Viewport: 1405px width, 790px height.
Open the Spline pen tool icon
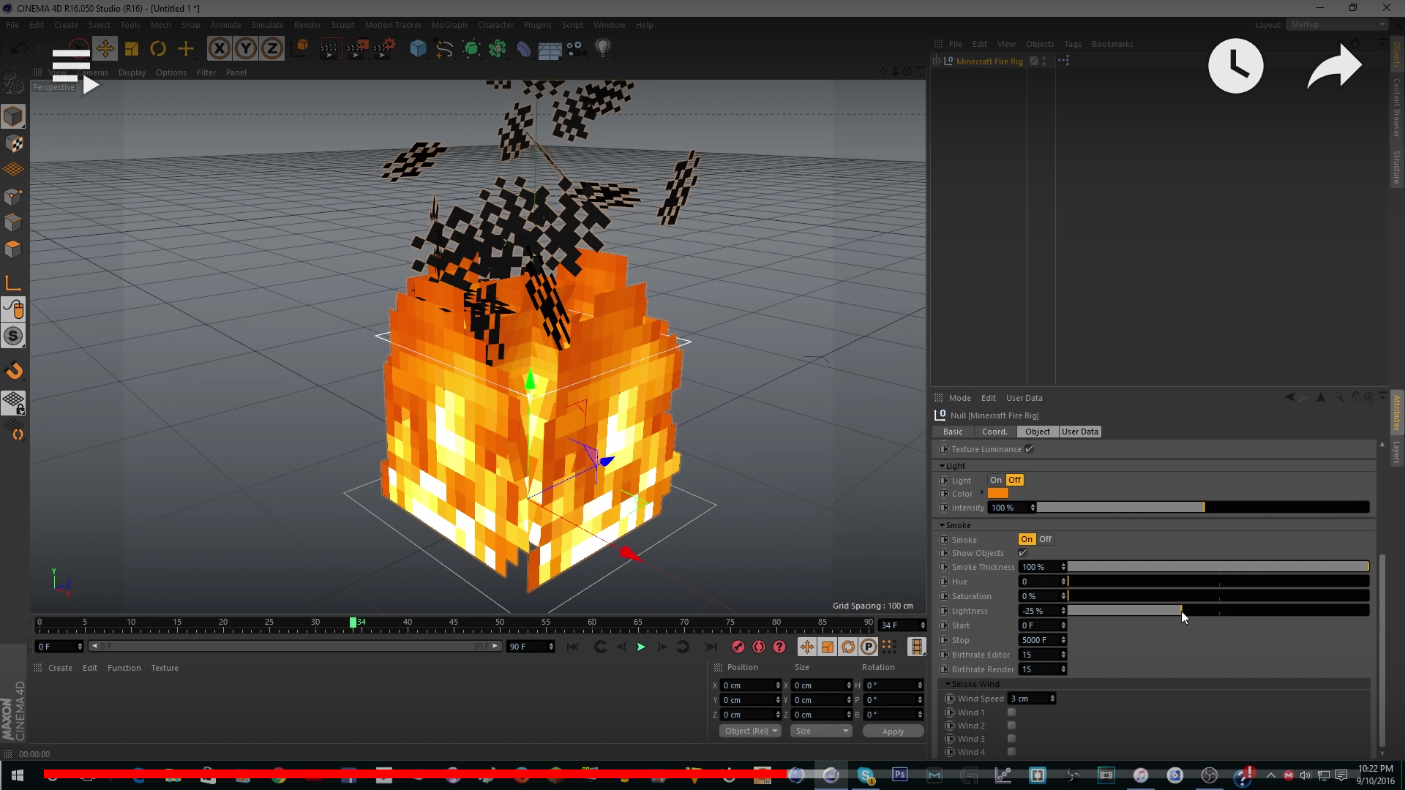pos(444,49)
